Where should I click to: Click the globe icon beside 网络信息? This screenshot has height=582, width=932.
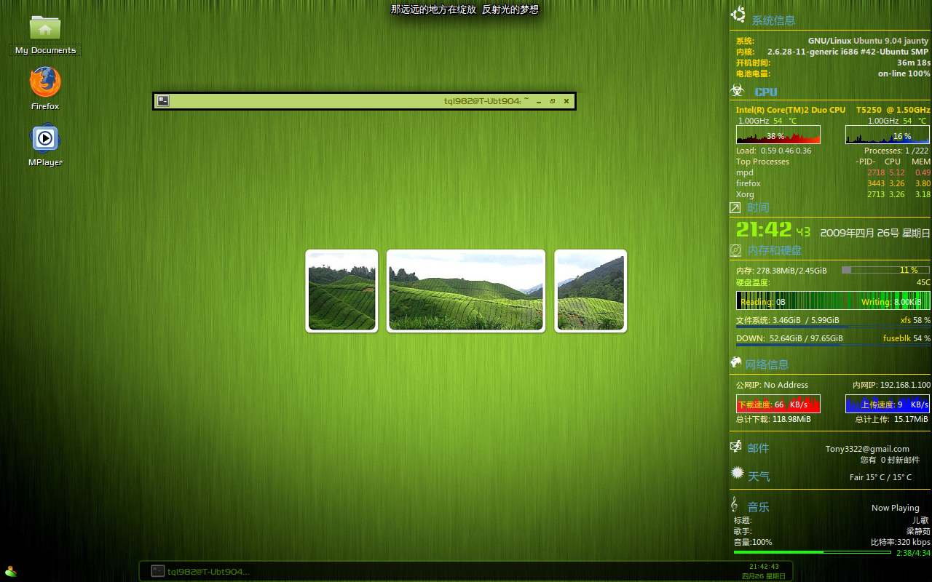tap(735, 362)
